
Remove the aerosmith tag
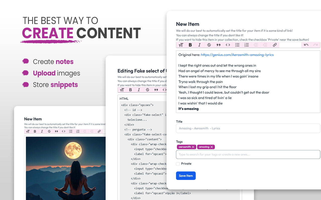pyautogui.click(x=193, y=147)
